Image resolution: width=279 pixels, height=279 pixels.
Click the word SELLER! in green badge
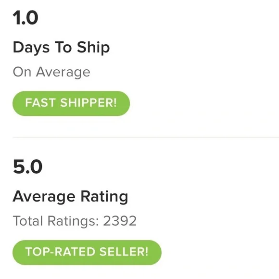(124, 252)
